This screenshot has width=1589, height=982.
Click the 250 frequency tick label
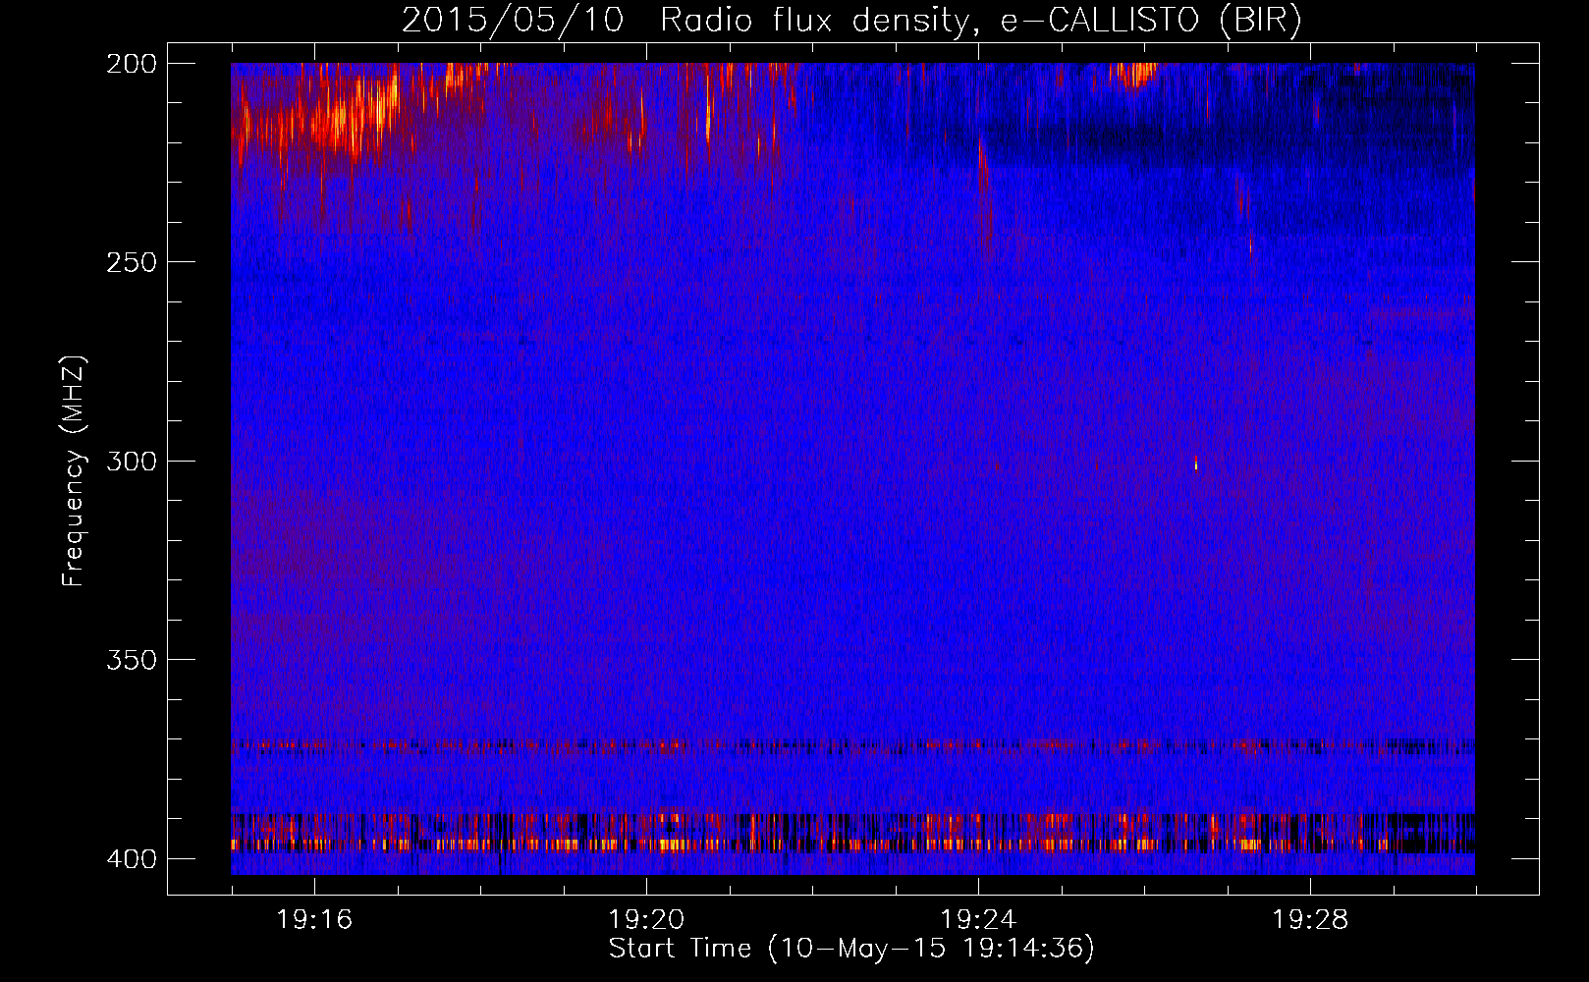(132, 262)
